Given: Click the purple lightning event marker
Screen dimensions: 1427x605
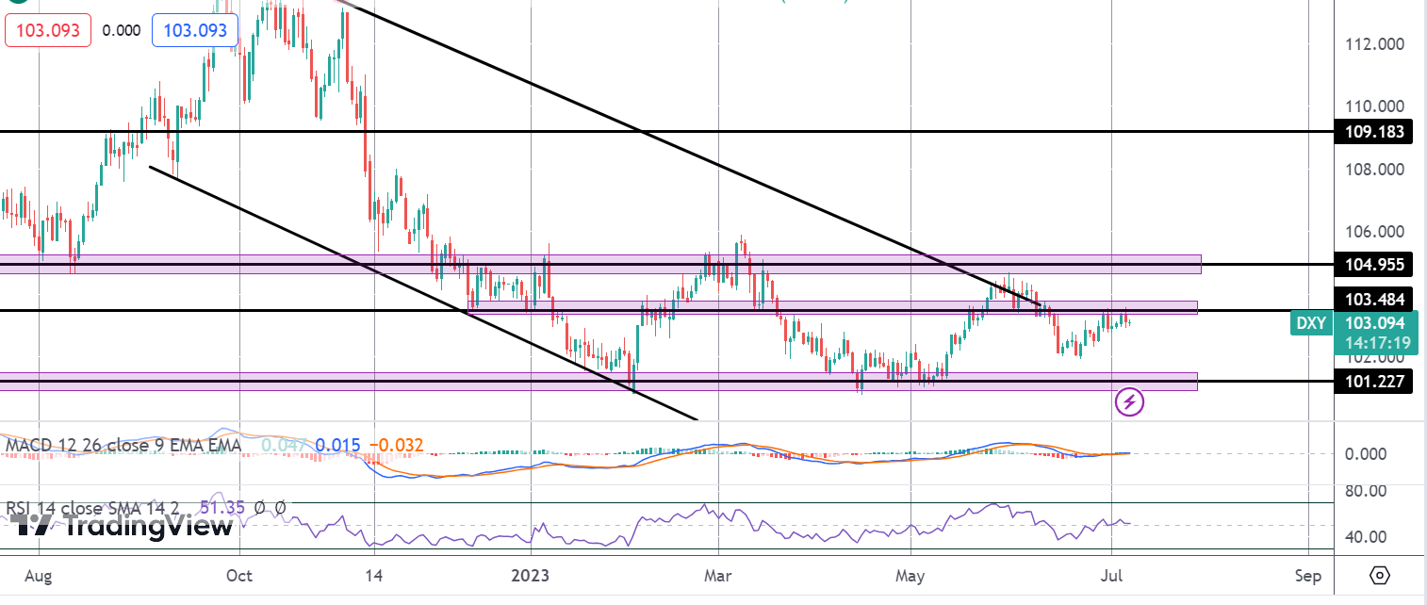Looking at the screenshot, I should pos(1130,402).
